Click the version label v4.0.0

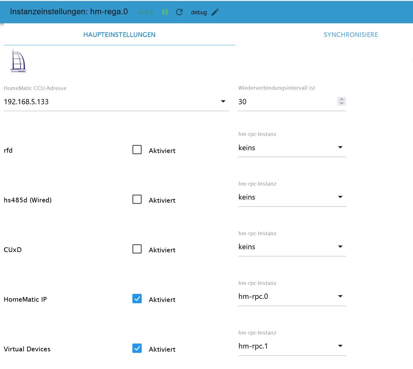[x=145, y=12]
